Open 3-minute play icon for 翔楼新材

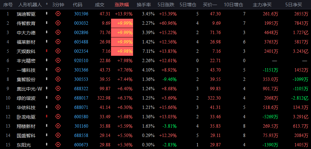(58, 126)
